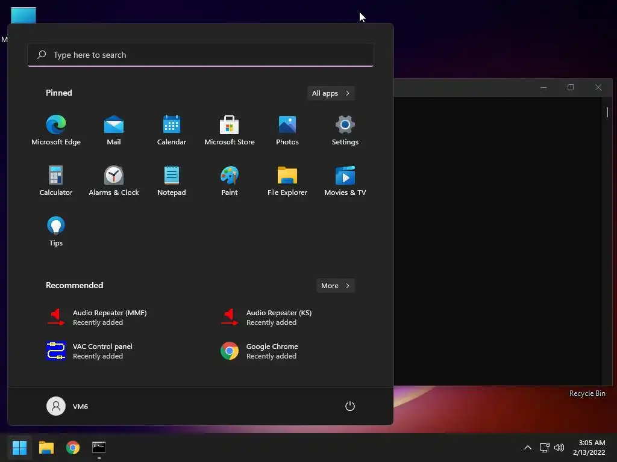Open Settings from pinned apps
This screenshot has height=462, width=617.
click(345, 131)
